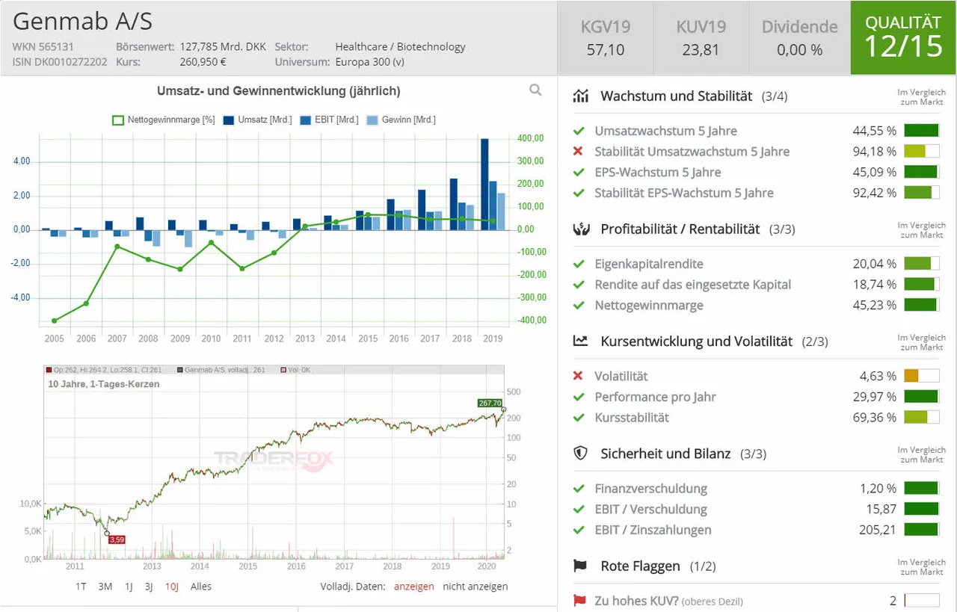Click the Profitabilität / Rentabilität section icon
Image resolution: width=957 pixels, height=612 pixels.
click(580, 229)
